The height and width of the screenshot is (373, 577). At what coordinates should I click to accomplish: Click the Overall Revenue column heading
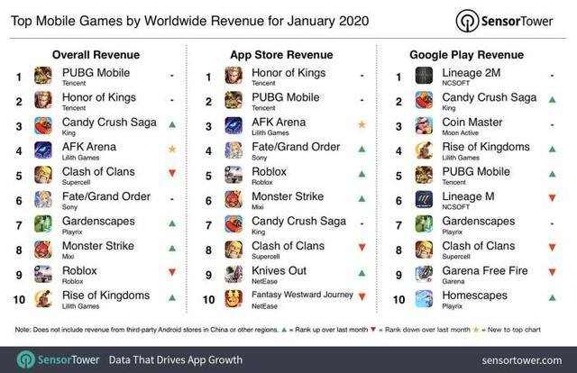point(96,55)
